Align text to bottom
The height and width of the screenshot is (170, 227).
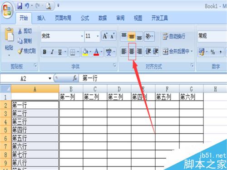pos(139,37)
